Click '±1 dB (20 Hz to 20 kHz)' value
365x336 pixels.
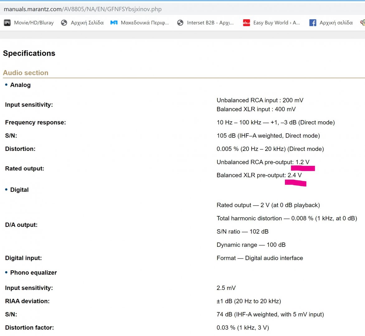(x=249, y=301)
